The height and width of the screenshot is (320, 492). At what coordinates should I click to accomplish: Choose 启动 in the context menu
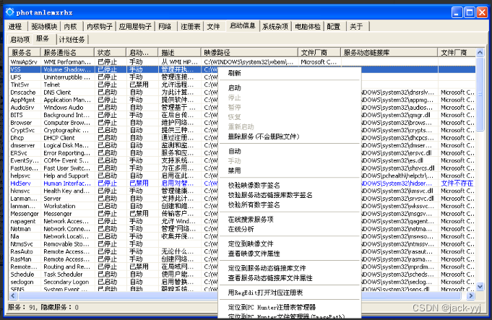coord(289,88)
